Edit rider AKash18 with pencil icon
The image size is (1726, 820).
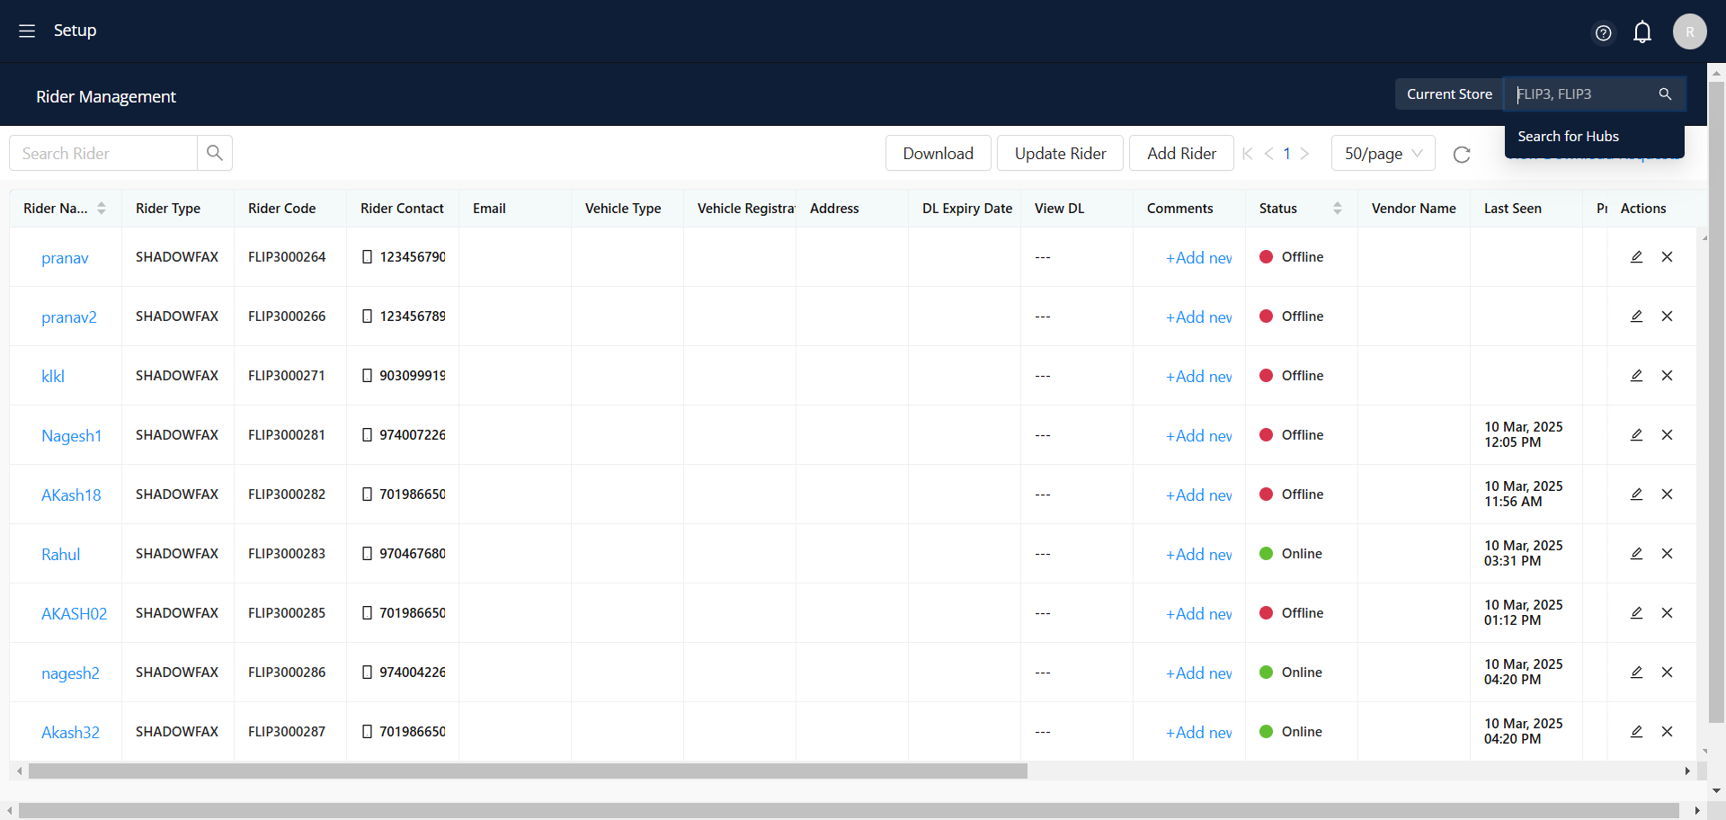[1636, 494]
